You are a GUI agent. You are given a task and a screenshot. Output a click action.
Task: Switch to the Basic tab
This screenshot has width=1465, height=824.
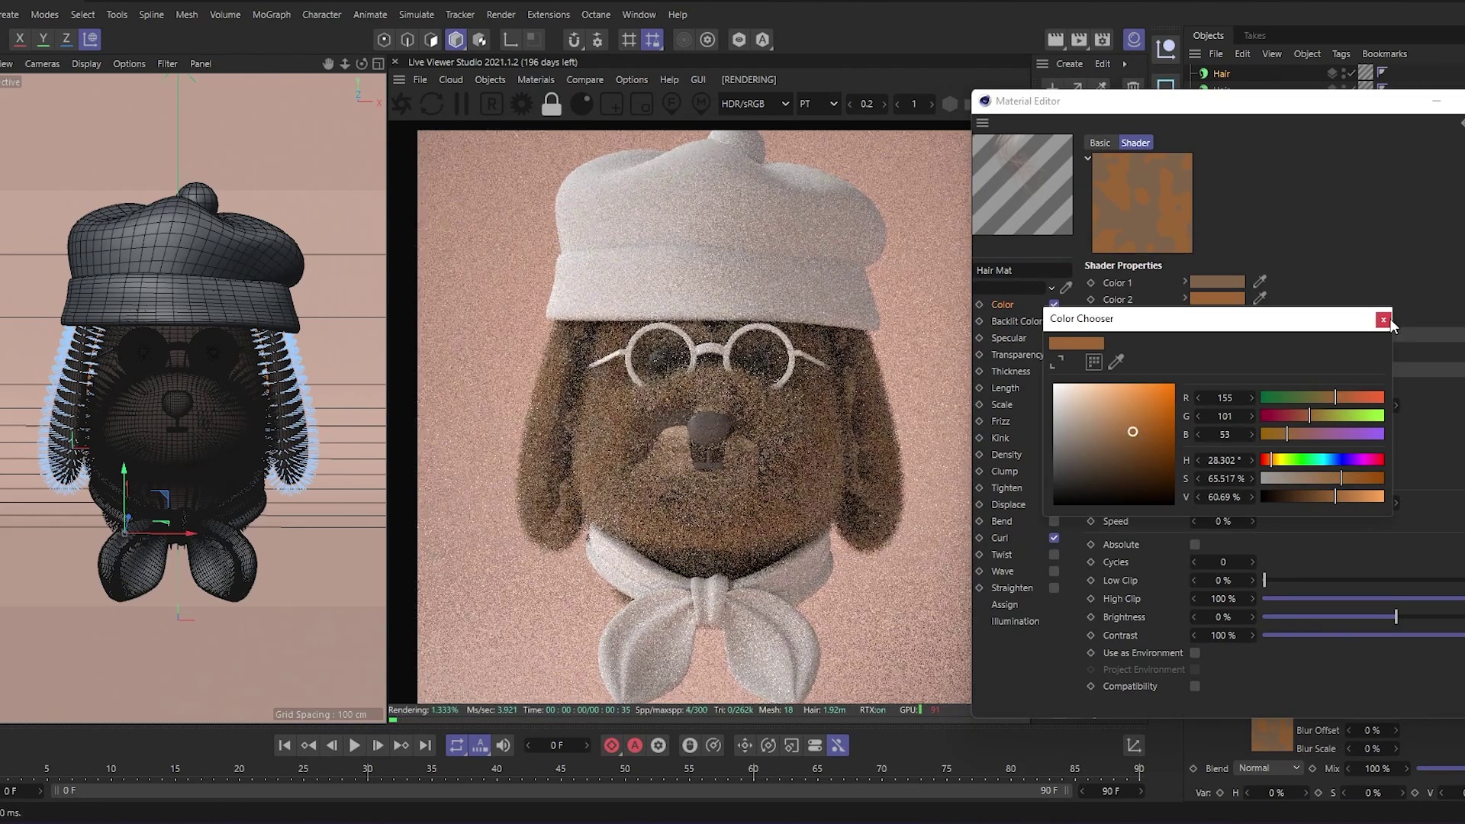(1100, 143)
